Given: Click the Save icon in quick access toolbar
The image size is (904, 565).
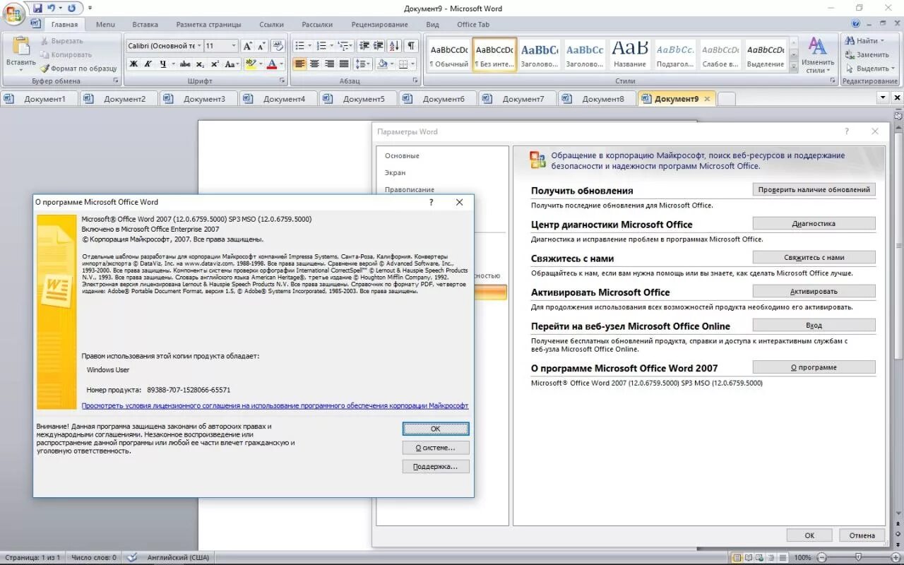Looking at the screenshot, I should 38,8.
